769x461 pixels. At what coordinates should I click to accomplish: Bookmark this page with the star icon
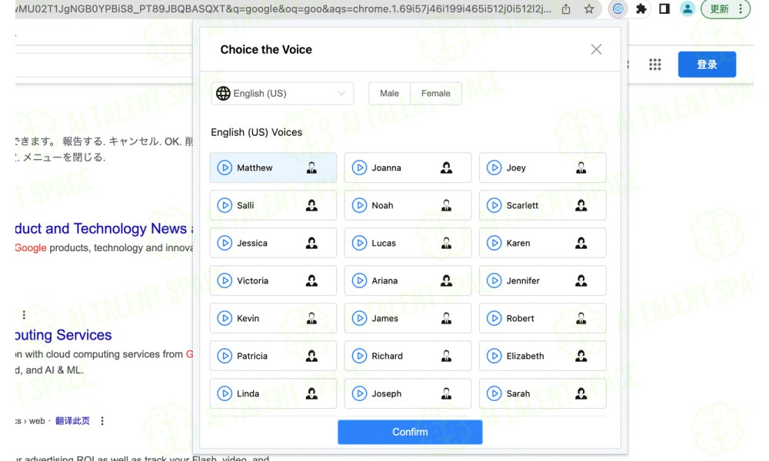click(589, 8)
